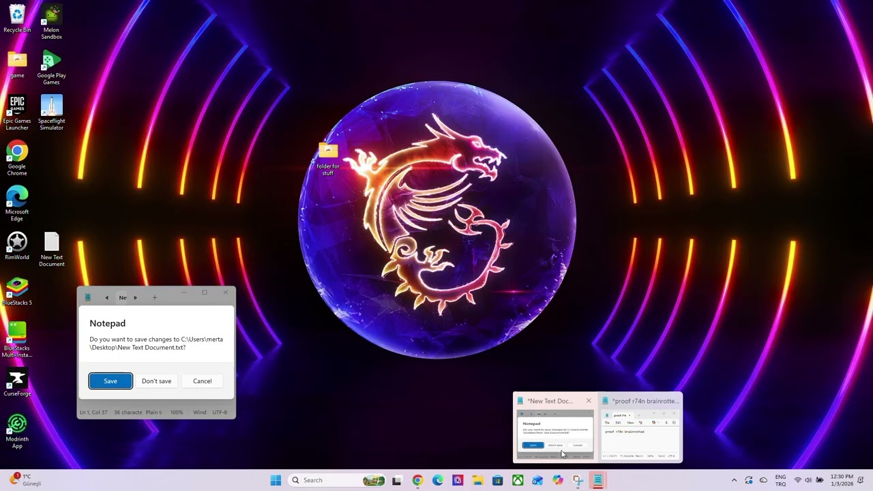This screenshot has width=873, height=491.
Task: Click the 100% zoom level in Notepad status bar
Action: 177,413
